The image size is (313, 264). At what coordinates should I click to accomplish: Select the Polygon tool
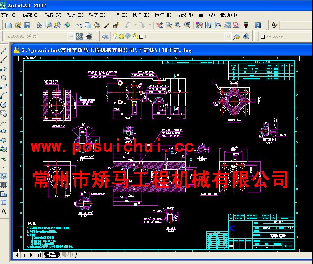click(x=4, y=78)
